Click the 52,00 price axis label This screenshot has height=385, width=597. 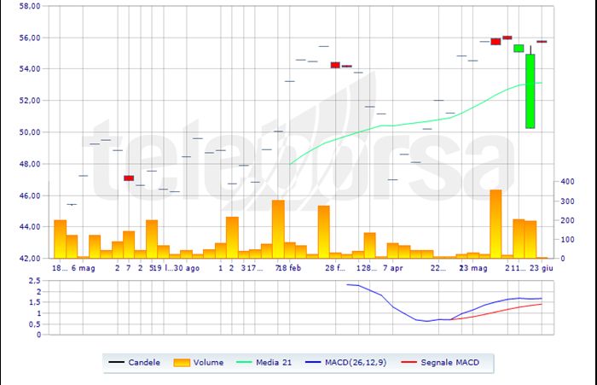30,101
